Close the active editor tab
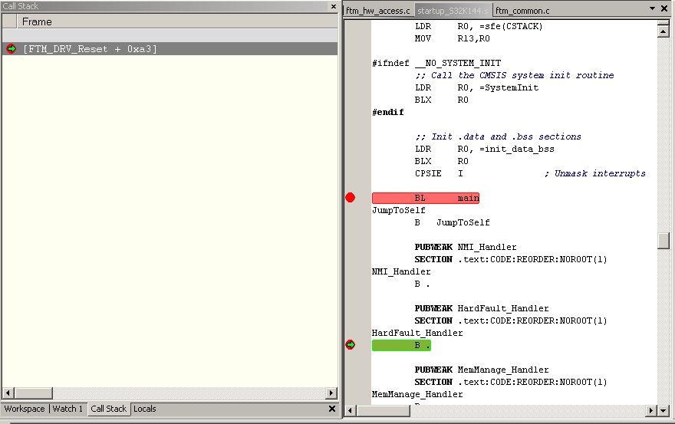Image resolution: width=675 pixels, height=424 pixels. click(664, 8)
